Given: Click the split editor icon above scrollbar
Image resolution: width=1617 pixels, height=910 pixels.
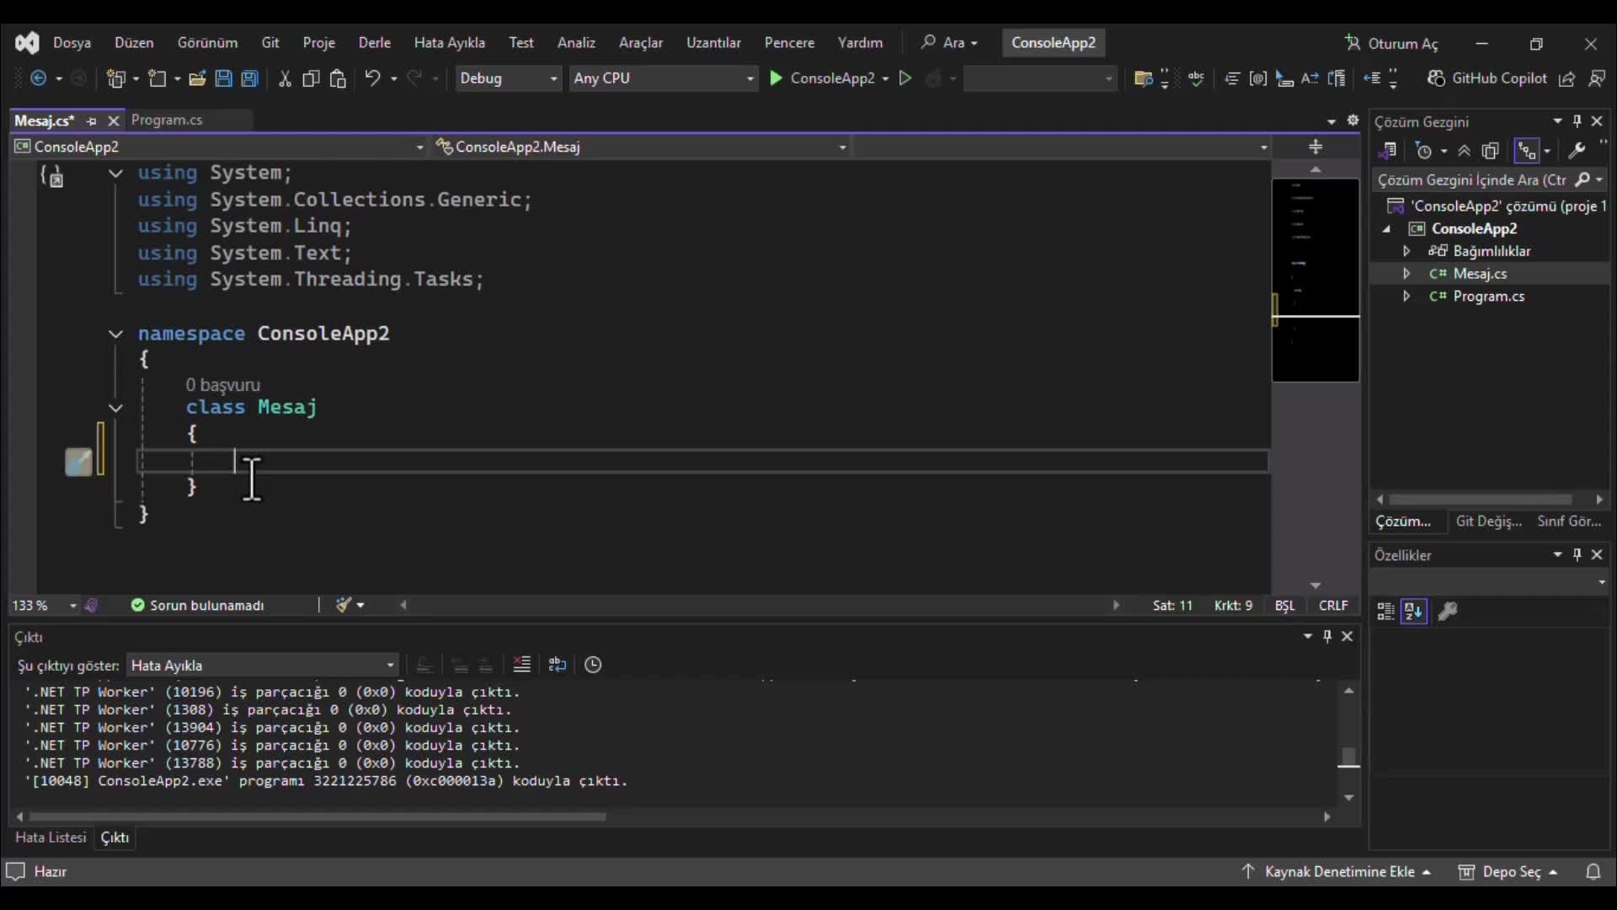Looking at the screenshot, I should pos(1315,147).
